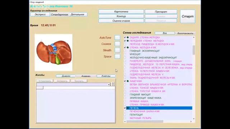
Task: Click the horizontal scrollbar thumb under list
Action: pyautogui.click(x=145, y=121)
